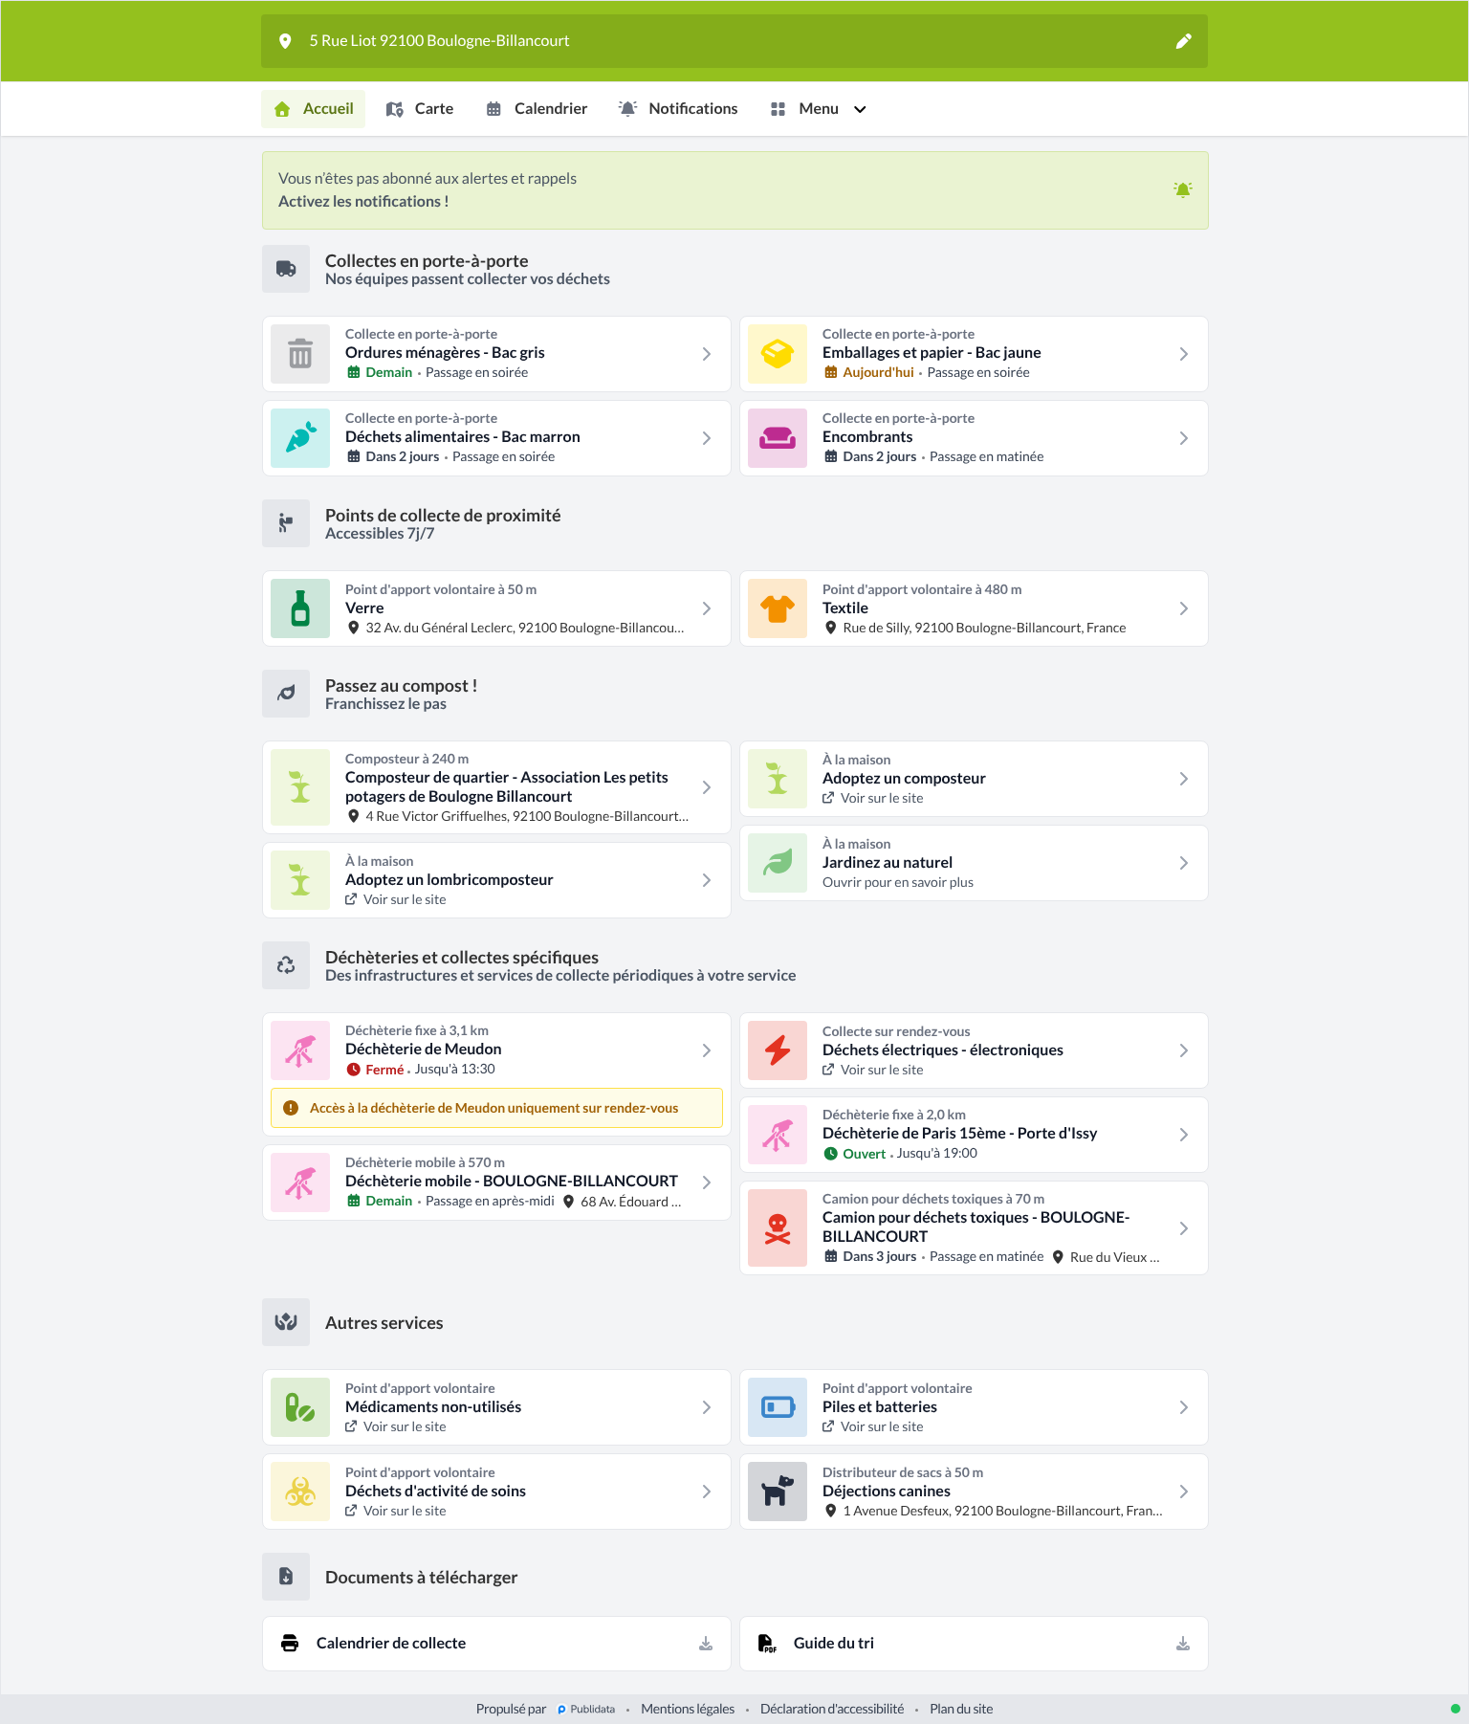Click the blue battery Piles et batteries icon
Screen dimensions: 1469x1724
[x=778, y=1407]
